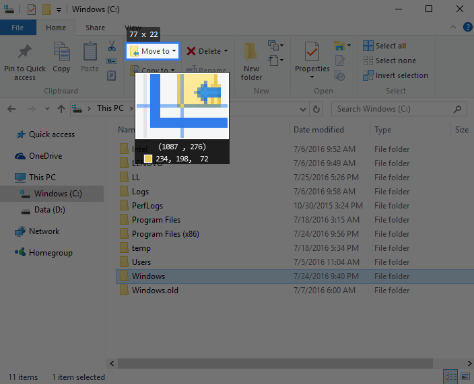Sort by the Date modified column header
The height and width of the screenshot is (384, 474).
[x=318, y=130]
